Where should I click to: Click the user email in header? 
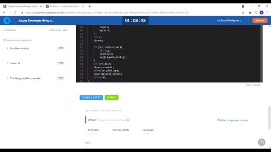tap(230, 21)
